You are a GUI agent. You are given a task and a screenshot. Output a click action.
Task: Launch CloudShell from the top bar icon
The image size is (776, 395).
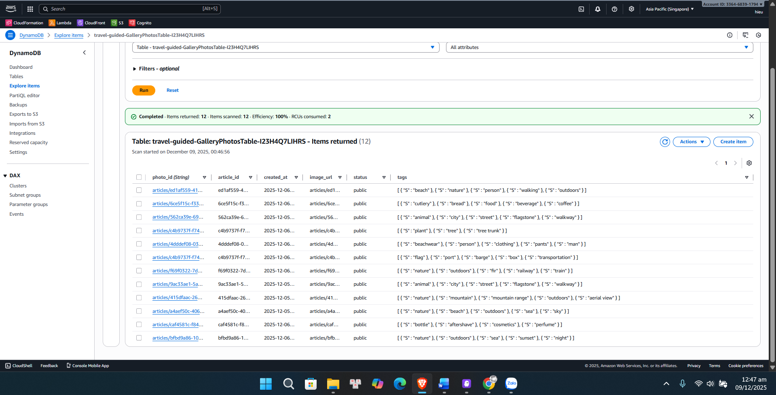(x=581, y=9)
